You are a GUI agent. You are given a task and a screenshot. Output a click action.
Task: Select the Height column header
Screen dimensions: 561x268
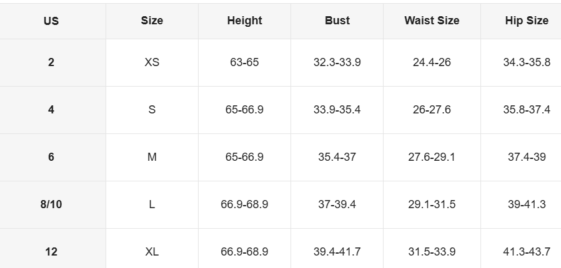click(x=244, y=21)
